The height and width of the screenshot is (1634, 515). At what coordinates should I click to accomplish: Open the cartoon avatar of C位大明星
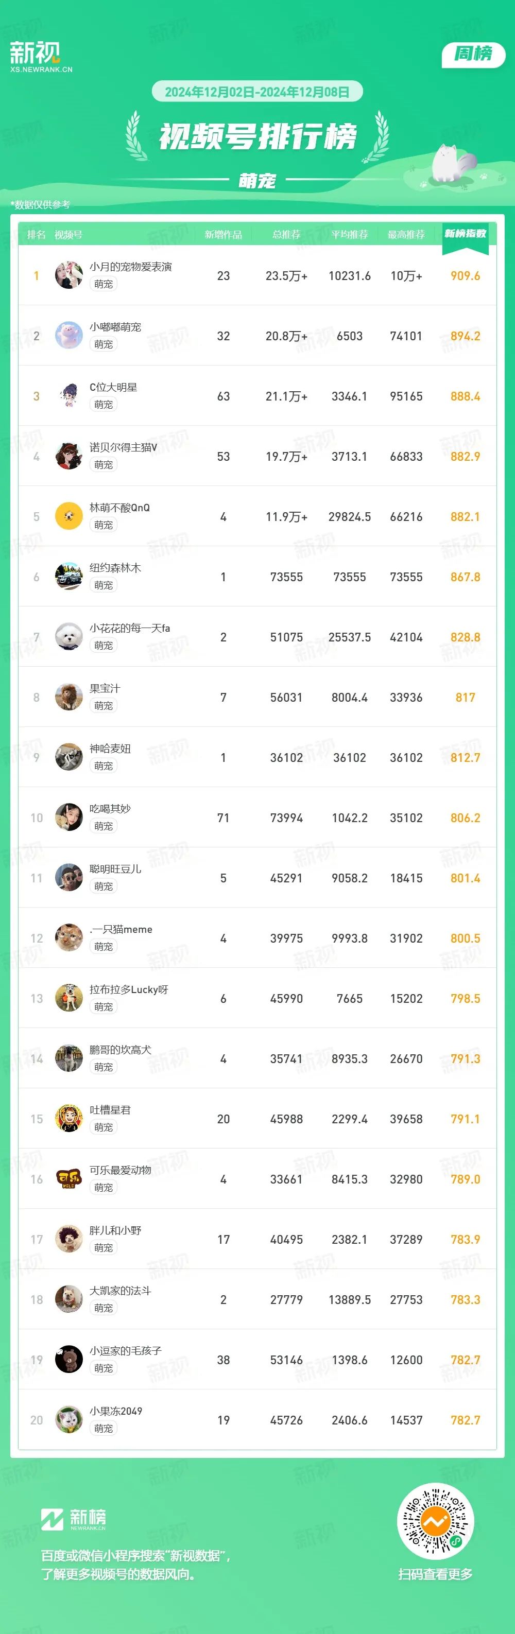[68, 396]
